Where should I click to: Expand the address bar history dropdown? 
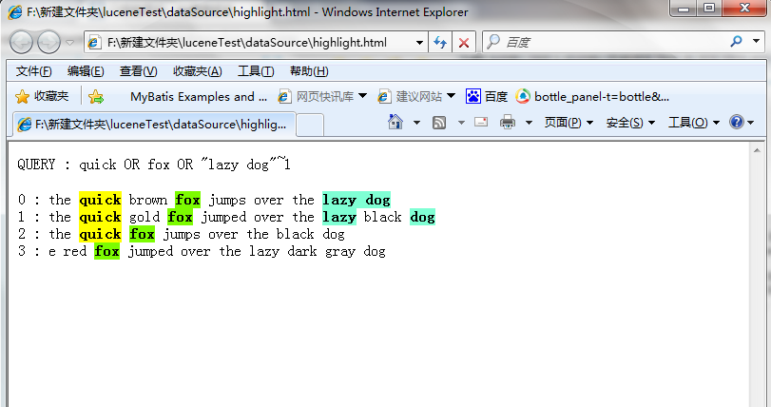pos(419,43)
